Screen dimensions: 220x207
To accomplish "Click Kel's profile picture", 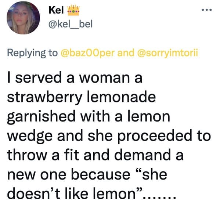I will (x=23, y=18).
